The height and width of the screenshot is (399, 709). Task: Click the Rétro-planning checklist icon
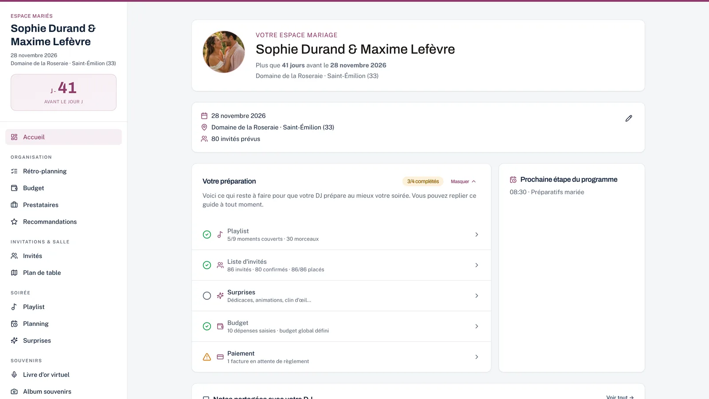[14, 171]
